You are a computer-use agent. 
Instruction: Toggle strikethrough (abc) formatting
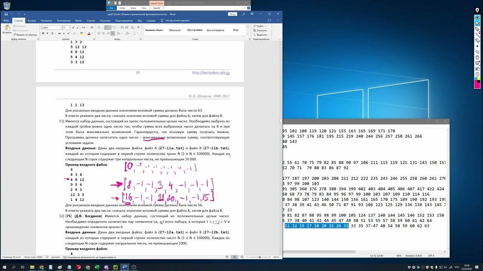[59, 33]
